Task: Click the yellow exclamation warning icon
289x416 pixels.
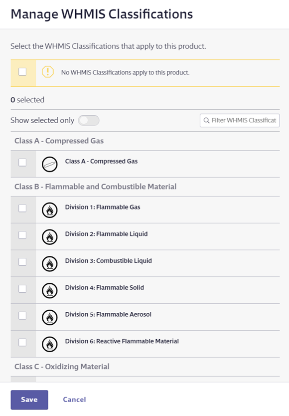Action: [48, 72]
